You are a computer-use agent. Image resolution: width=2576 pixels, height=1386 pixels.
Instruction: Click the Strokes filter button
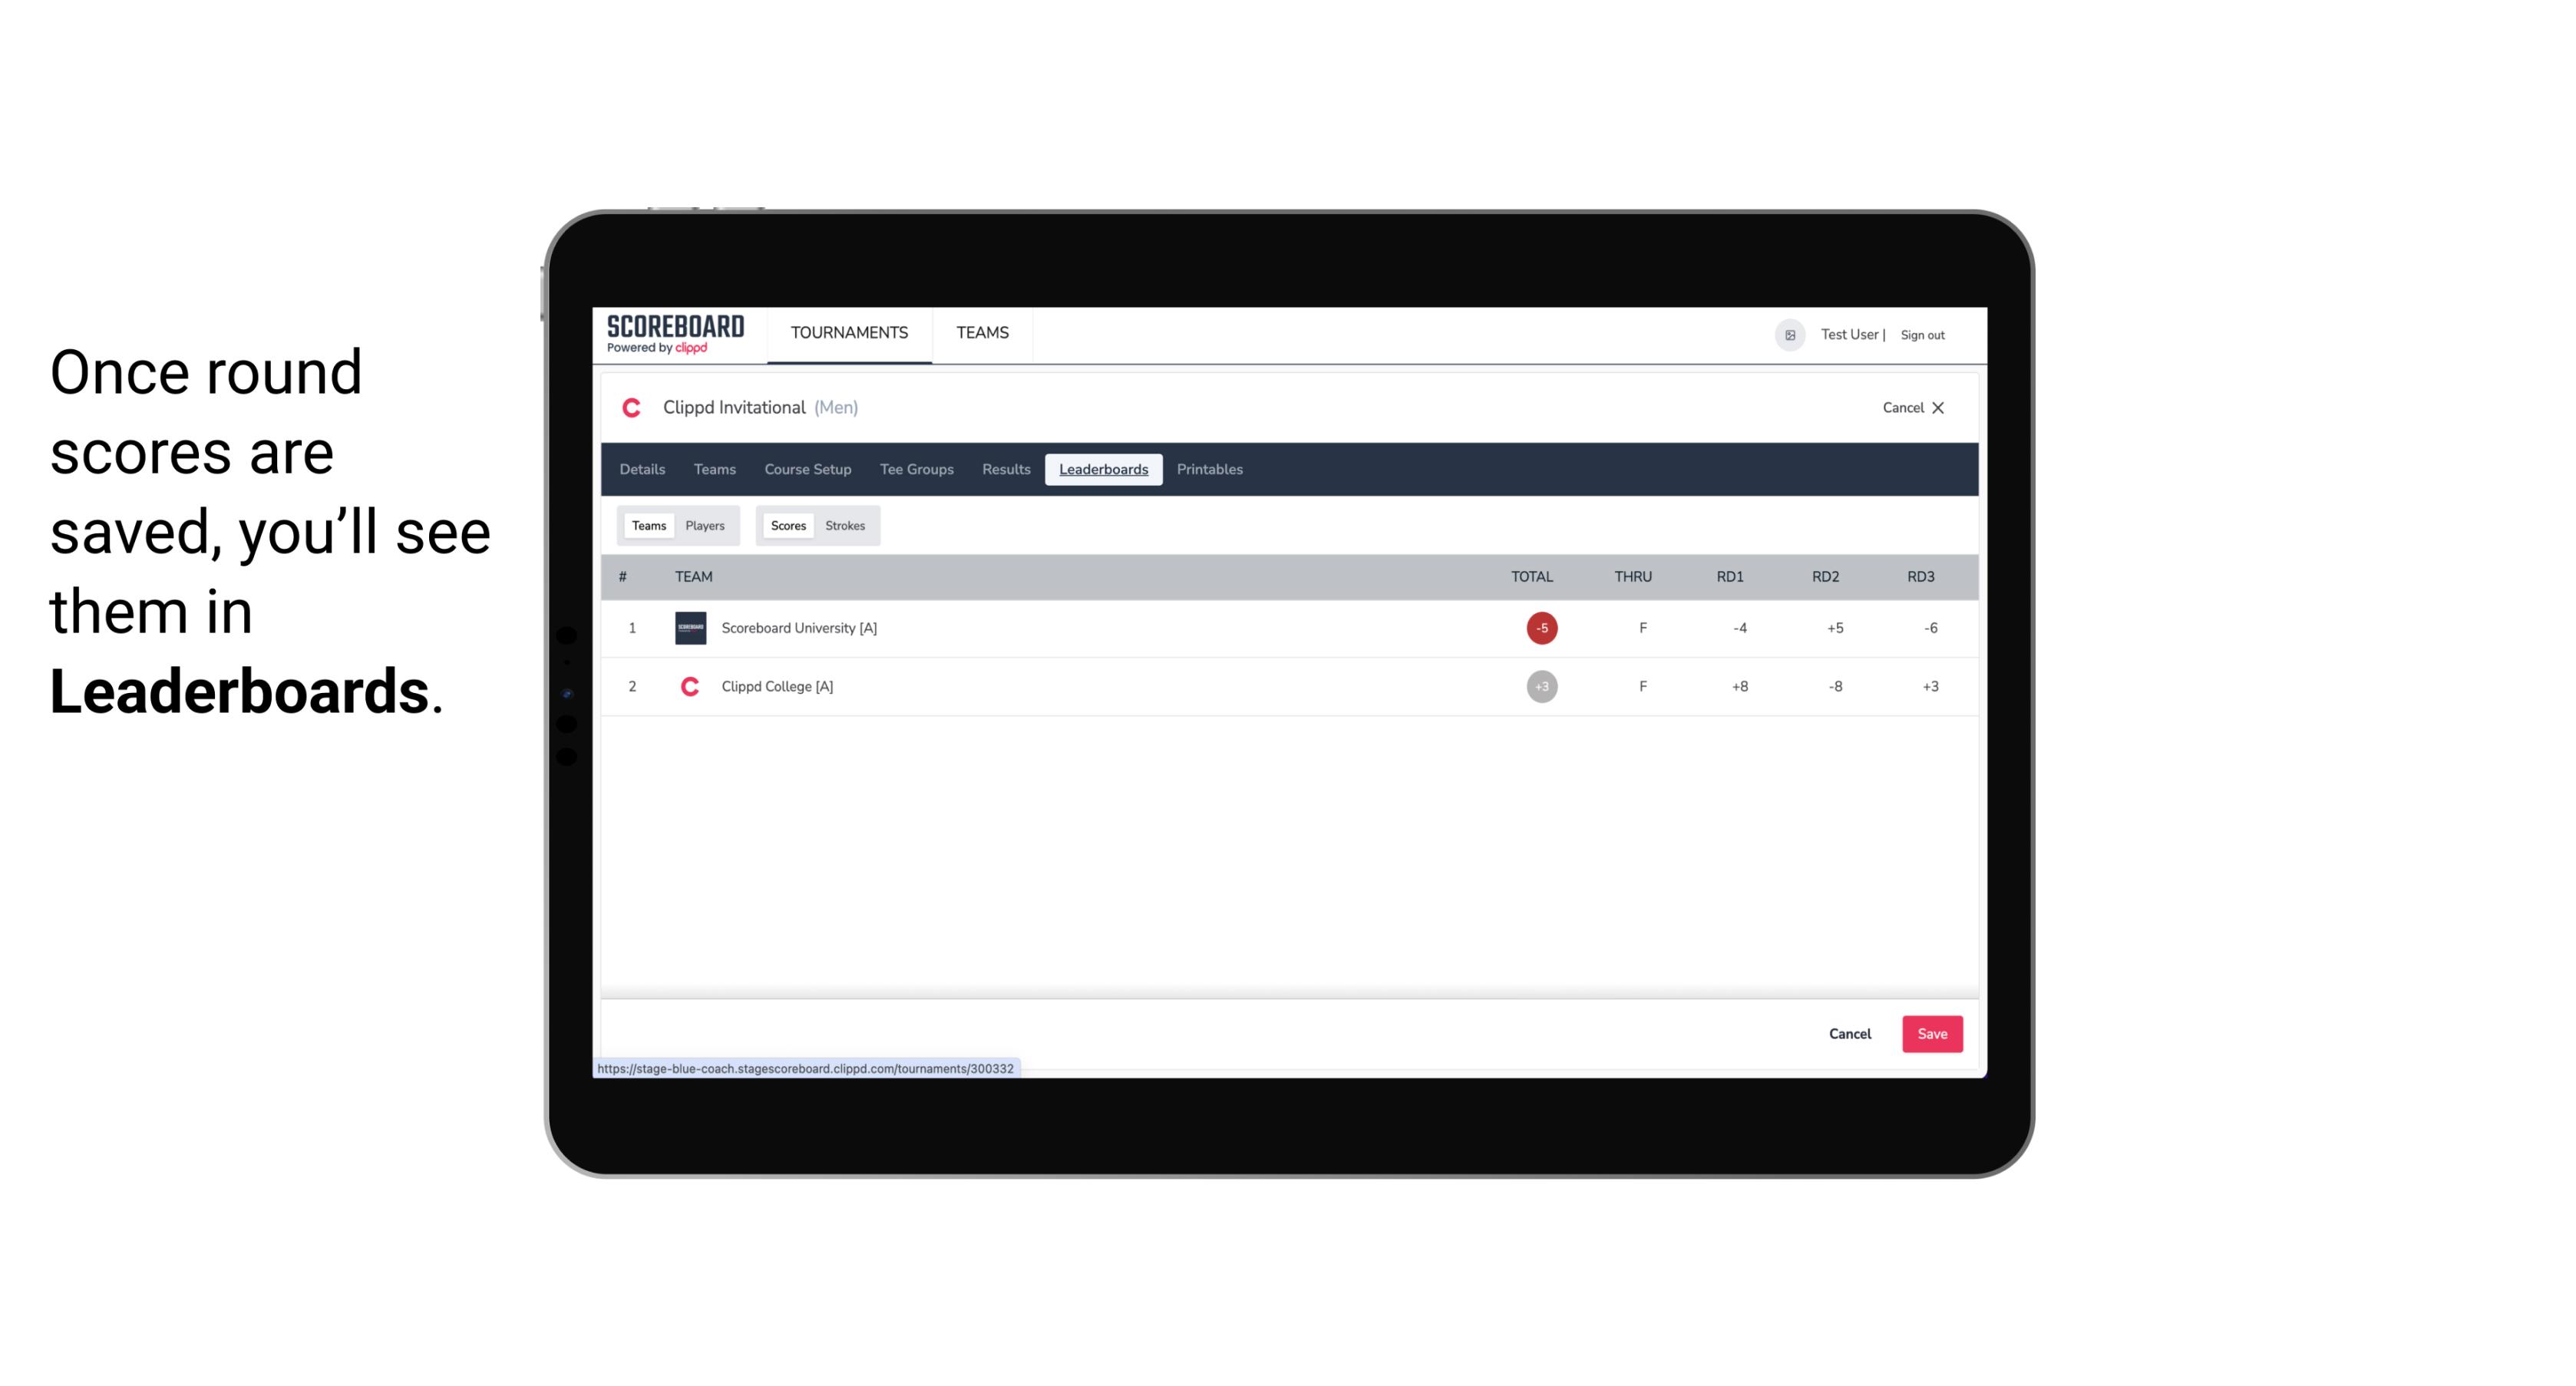[x=845, y=524]
